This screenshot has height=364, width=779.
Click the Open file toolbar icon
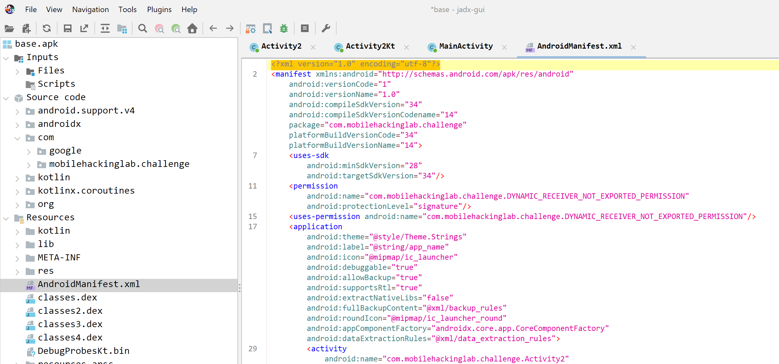coord(9,29)
